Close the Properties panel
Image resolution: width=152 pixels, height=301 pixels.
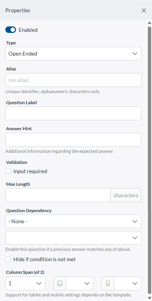[x=144, y=10]
